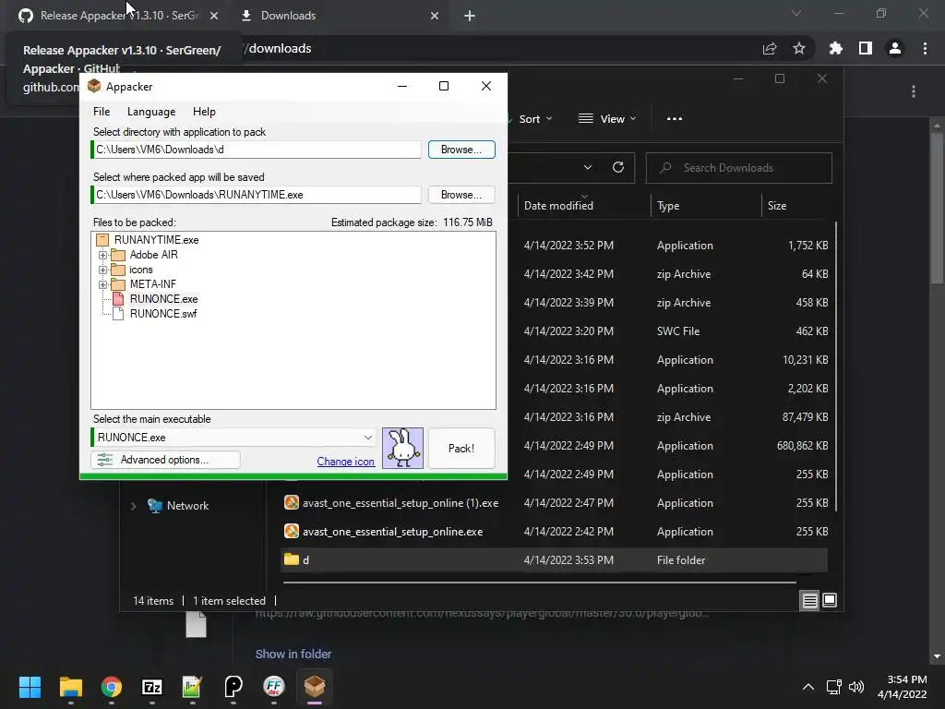945x709 pixels.
Task: Open the File Explorer see more menu
Action: (x=675, y=119)
